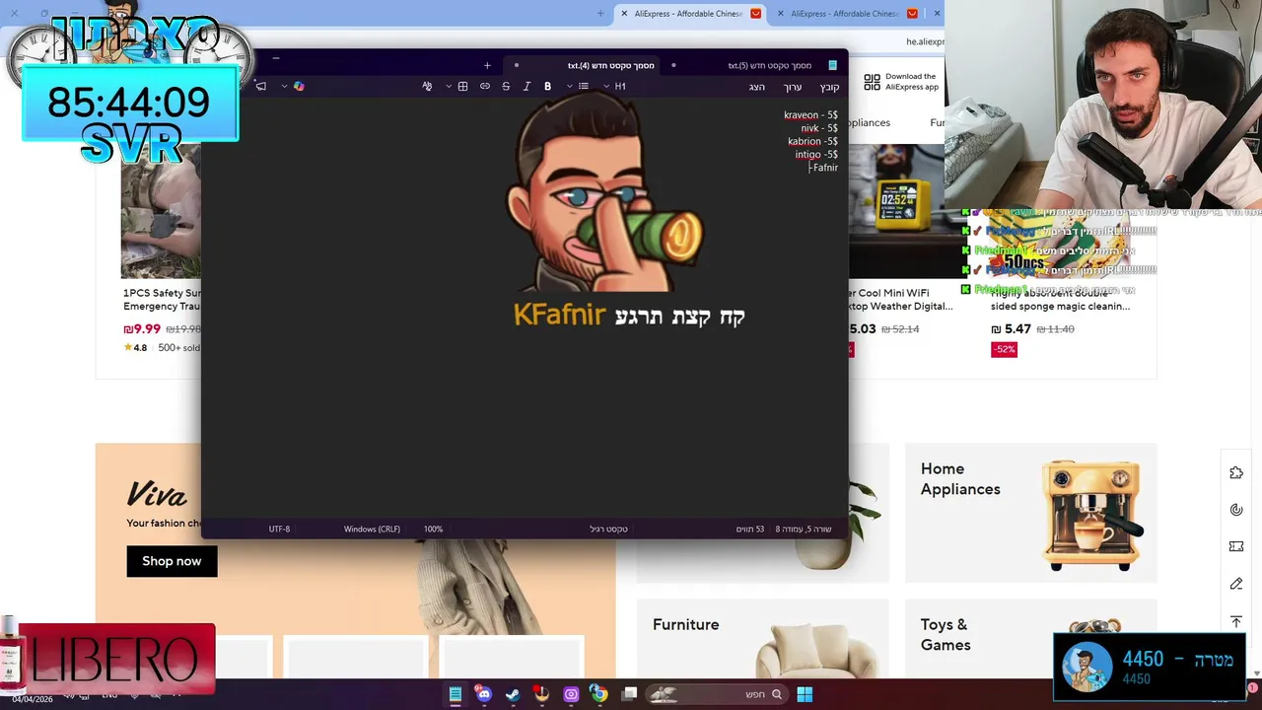
Task: Open the קובץ menu in Notepad
Action: pos(829,87)
